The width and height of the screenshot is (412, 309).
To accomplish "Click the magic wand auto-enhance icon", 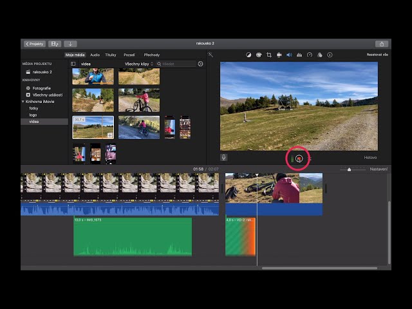I will tap(211, 55).
